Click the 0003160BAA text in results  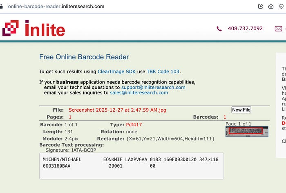click(56, 166)
